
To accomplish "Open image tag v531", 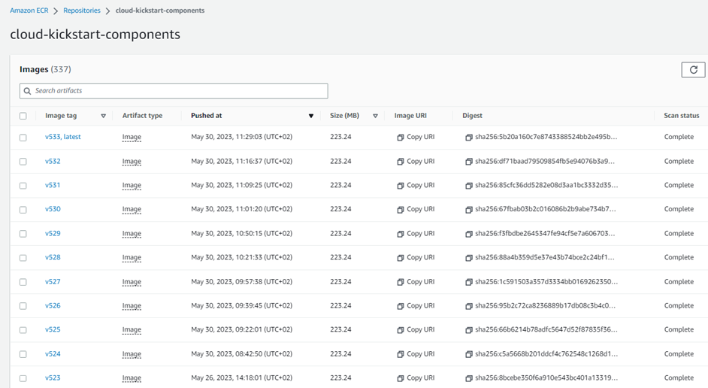I will [53, 185].
